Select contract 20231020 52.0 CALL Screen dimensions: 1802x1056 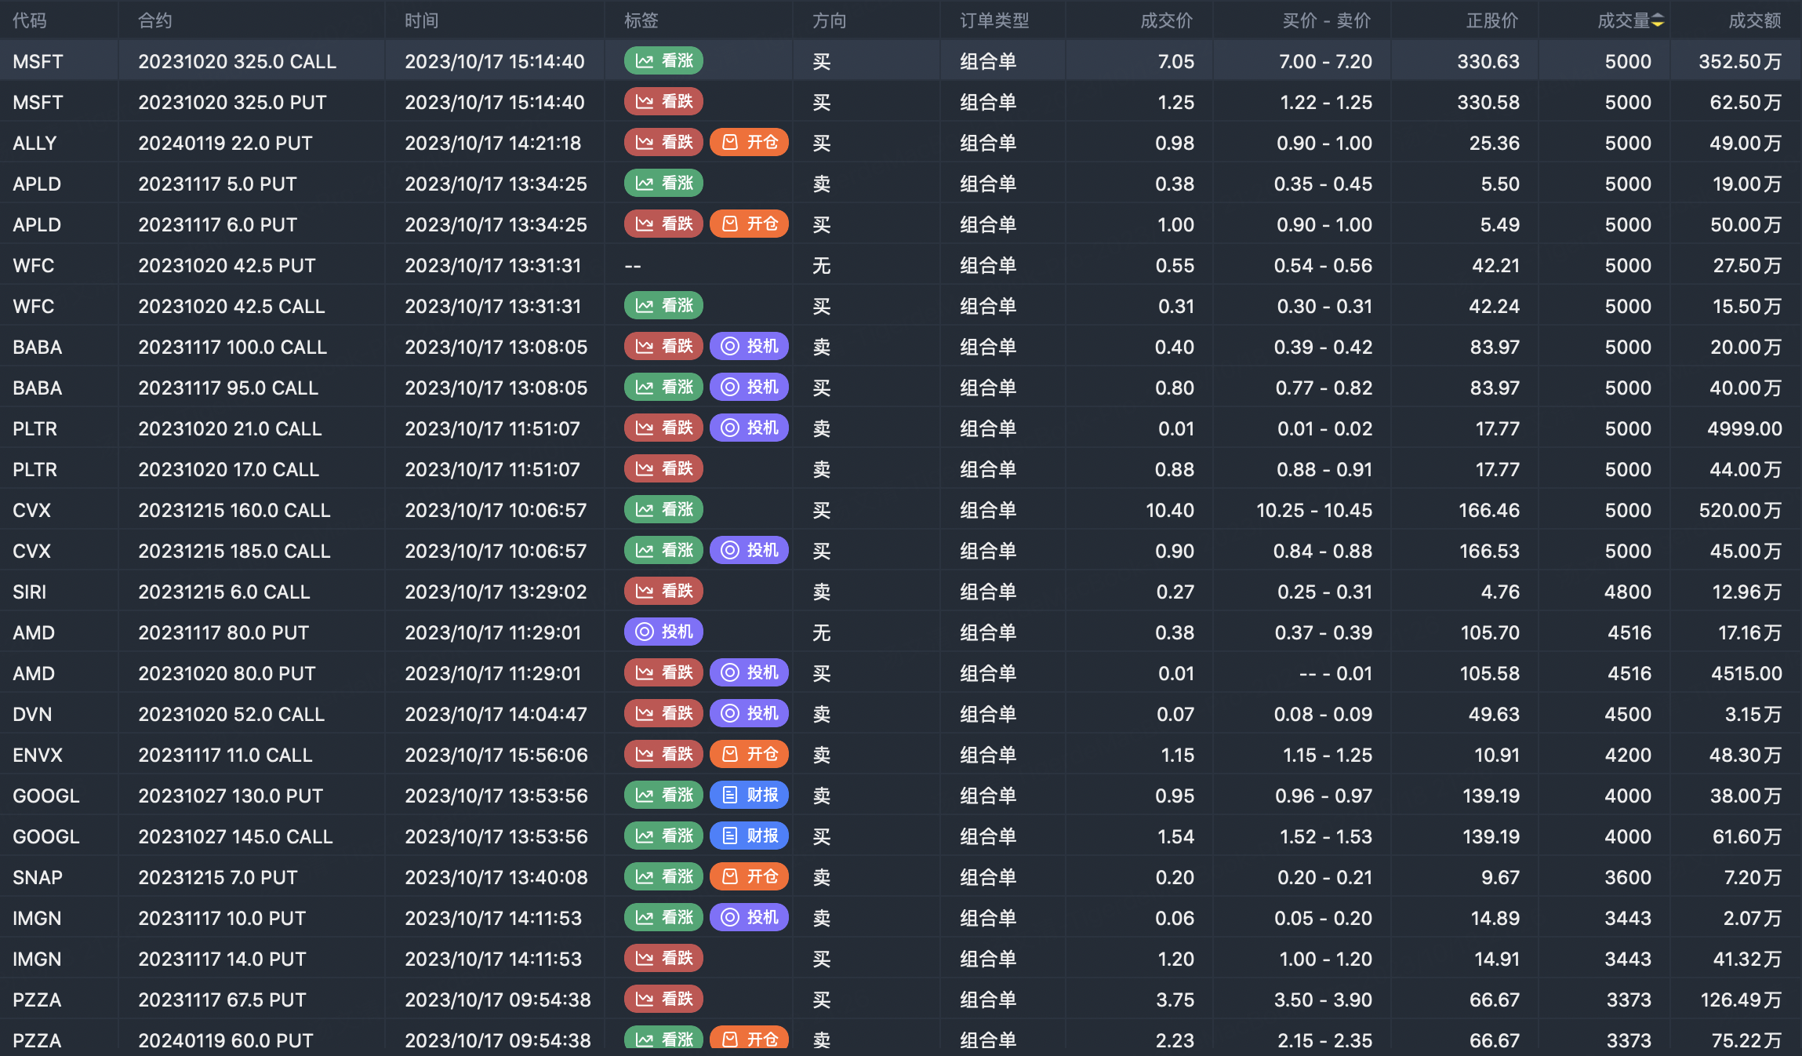click(x=231, y=714)
